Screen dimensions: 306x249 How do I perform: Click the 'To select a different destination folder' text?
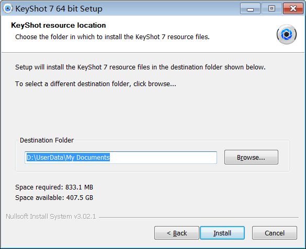(x=96, y=84)
